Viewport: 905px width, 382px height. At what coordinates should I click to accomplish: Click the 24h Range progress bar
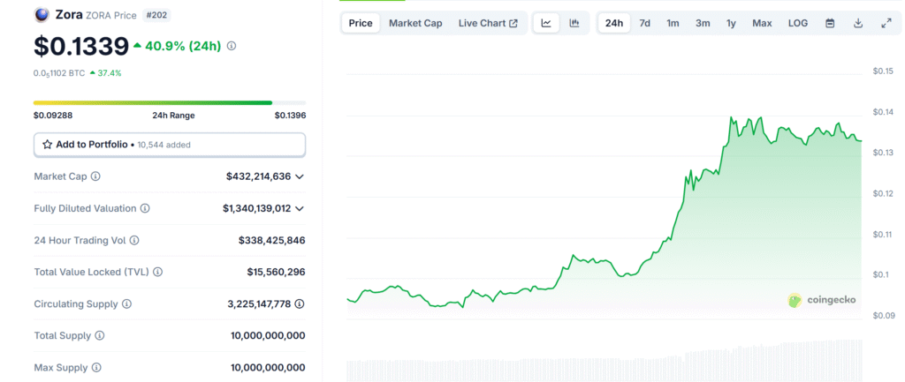(170, 102)
